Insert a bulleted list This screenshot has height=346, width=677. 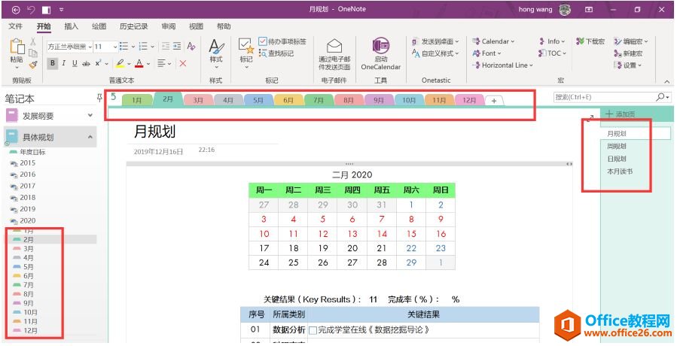[124, 46]
